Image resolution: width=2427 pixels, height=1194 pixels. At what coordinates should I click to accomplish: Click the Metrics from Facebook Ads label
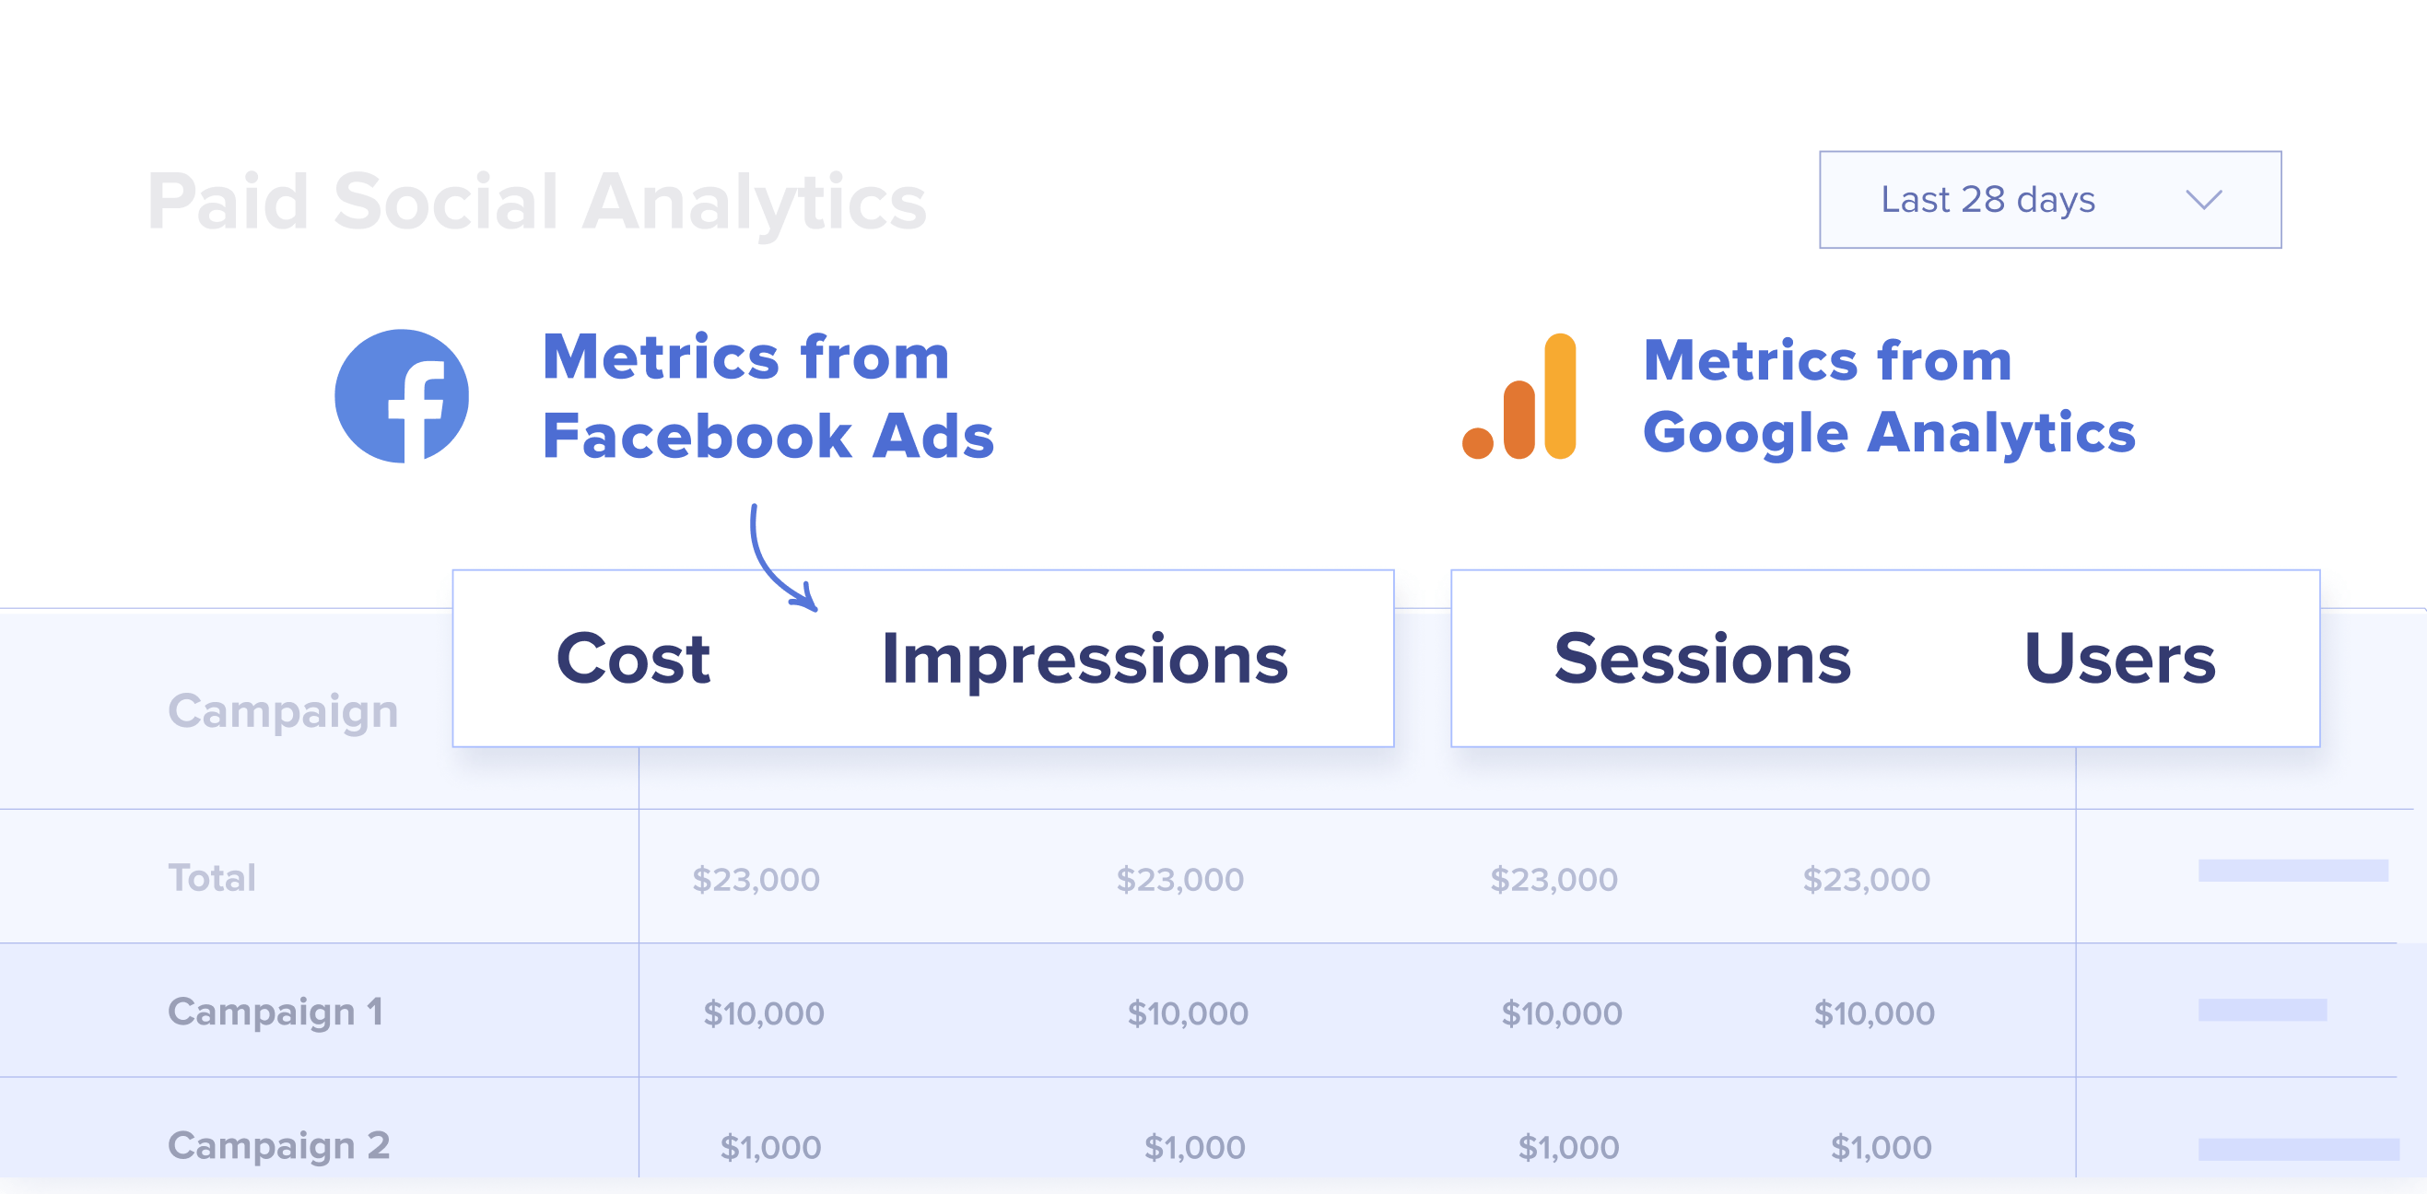pyautogui.click(x=768, y=397)
